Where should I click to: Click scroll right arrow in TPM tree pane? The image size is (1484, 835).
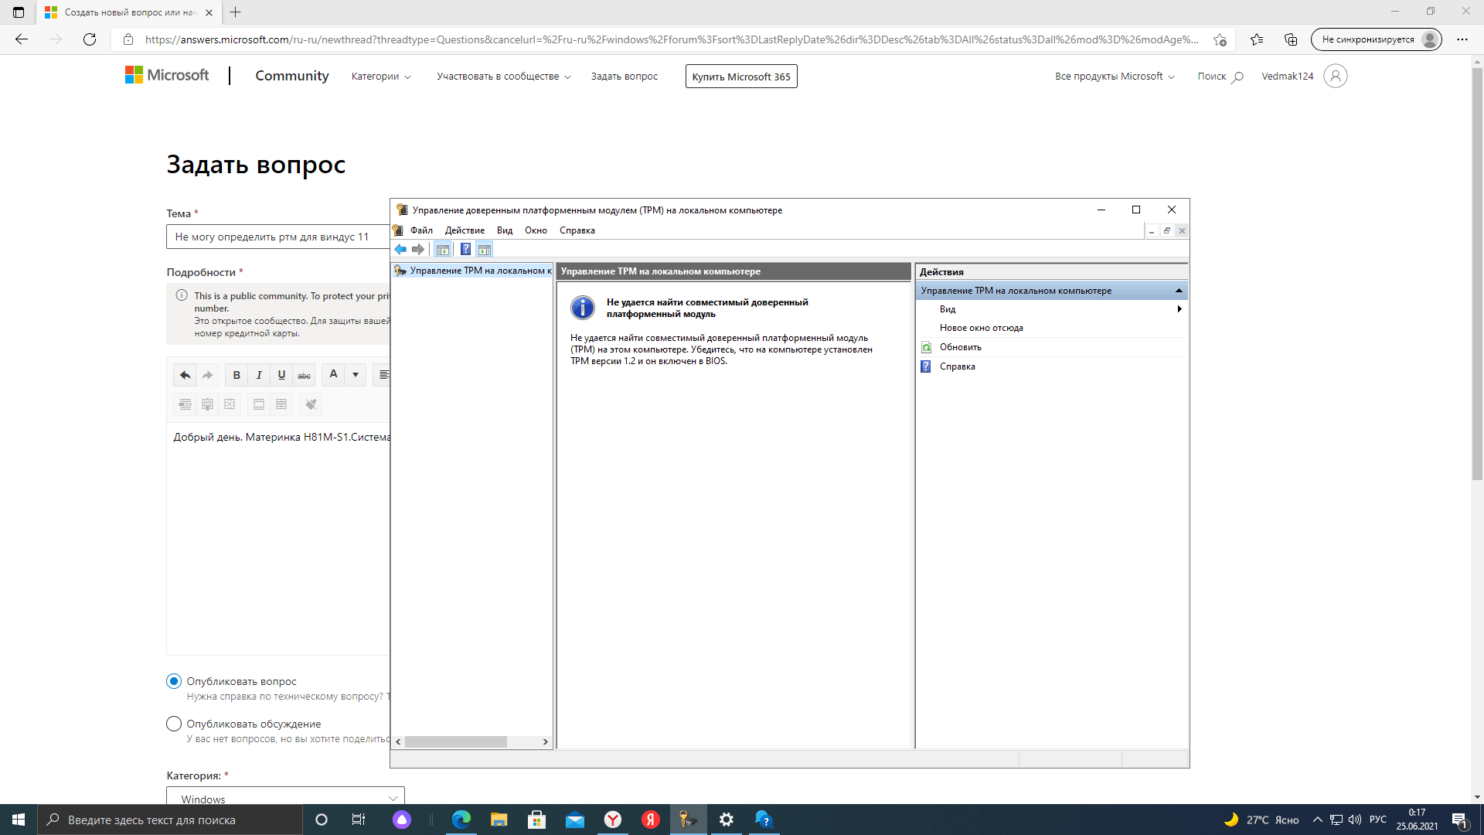546,741
